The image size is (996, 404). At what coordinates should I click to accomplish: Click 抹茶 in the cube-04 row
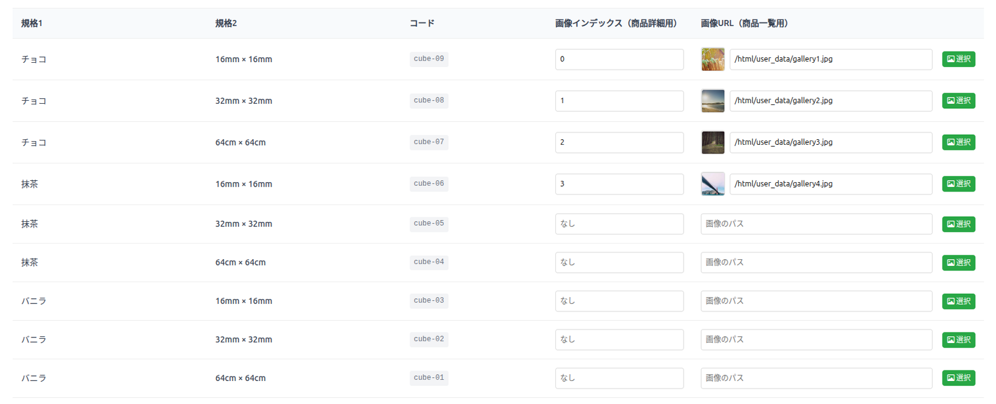click(x=30, y=263)
